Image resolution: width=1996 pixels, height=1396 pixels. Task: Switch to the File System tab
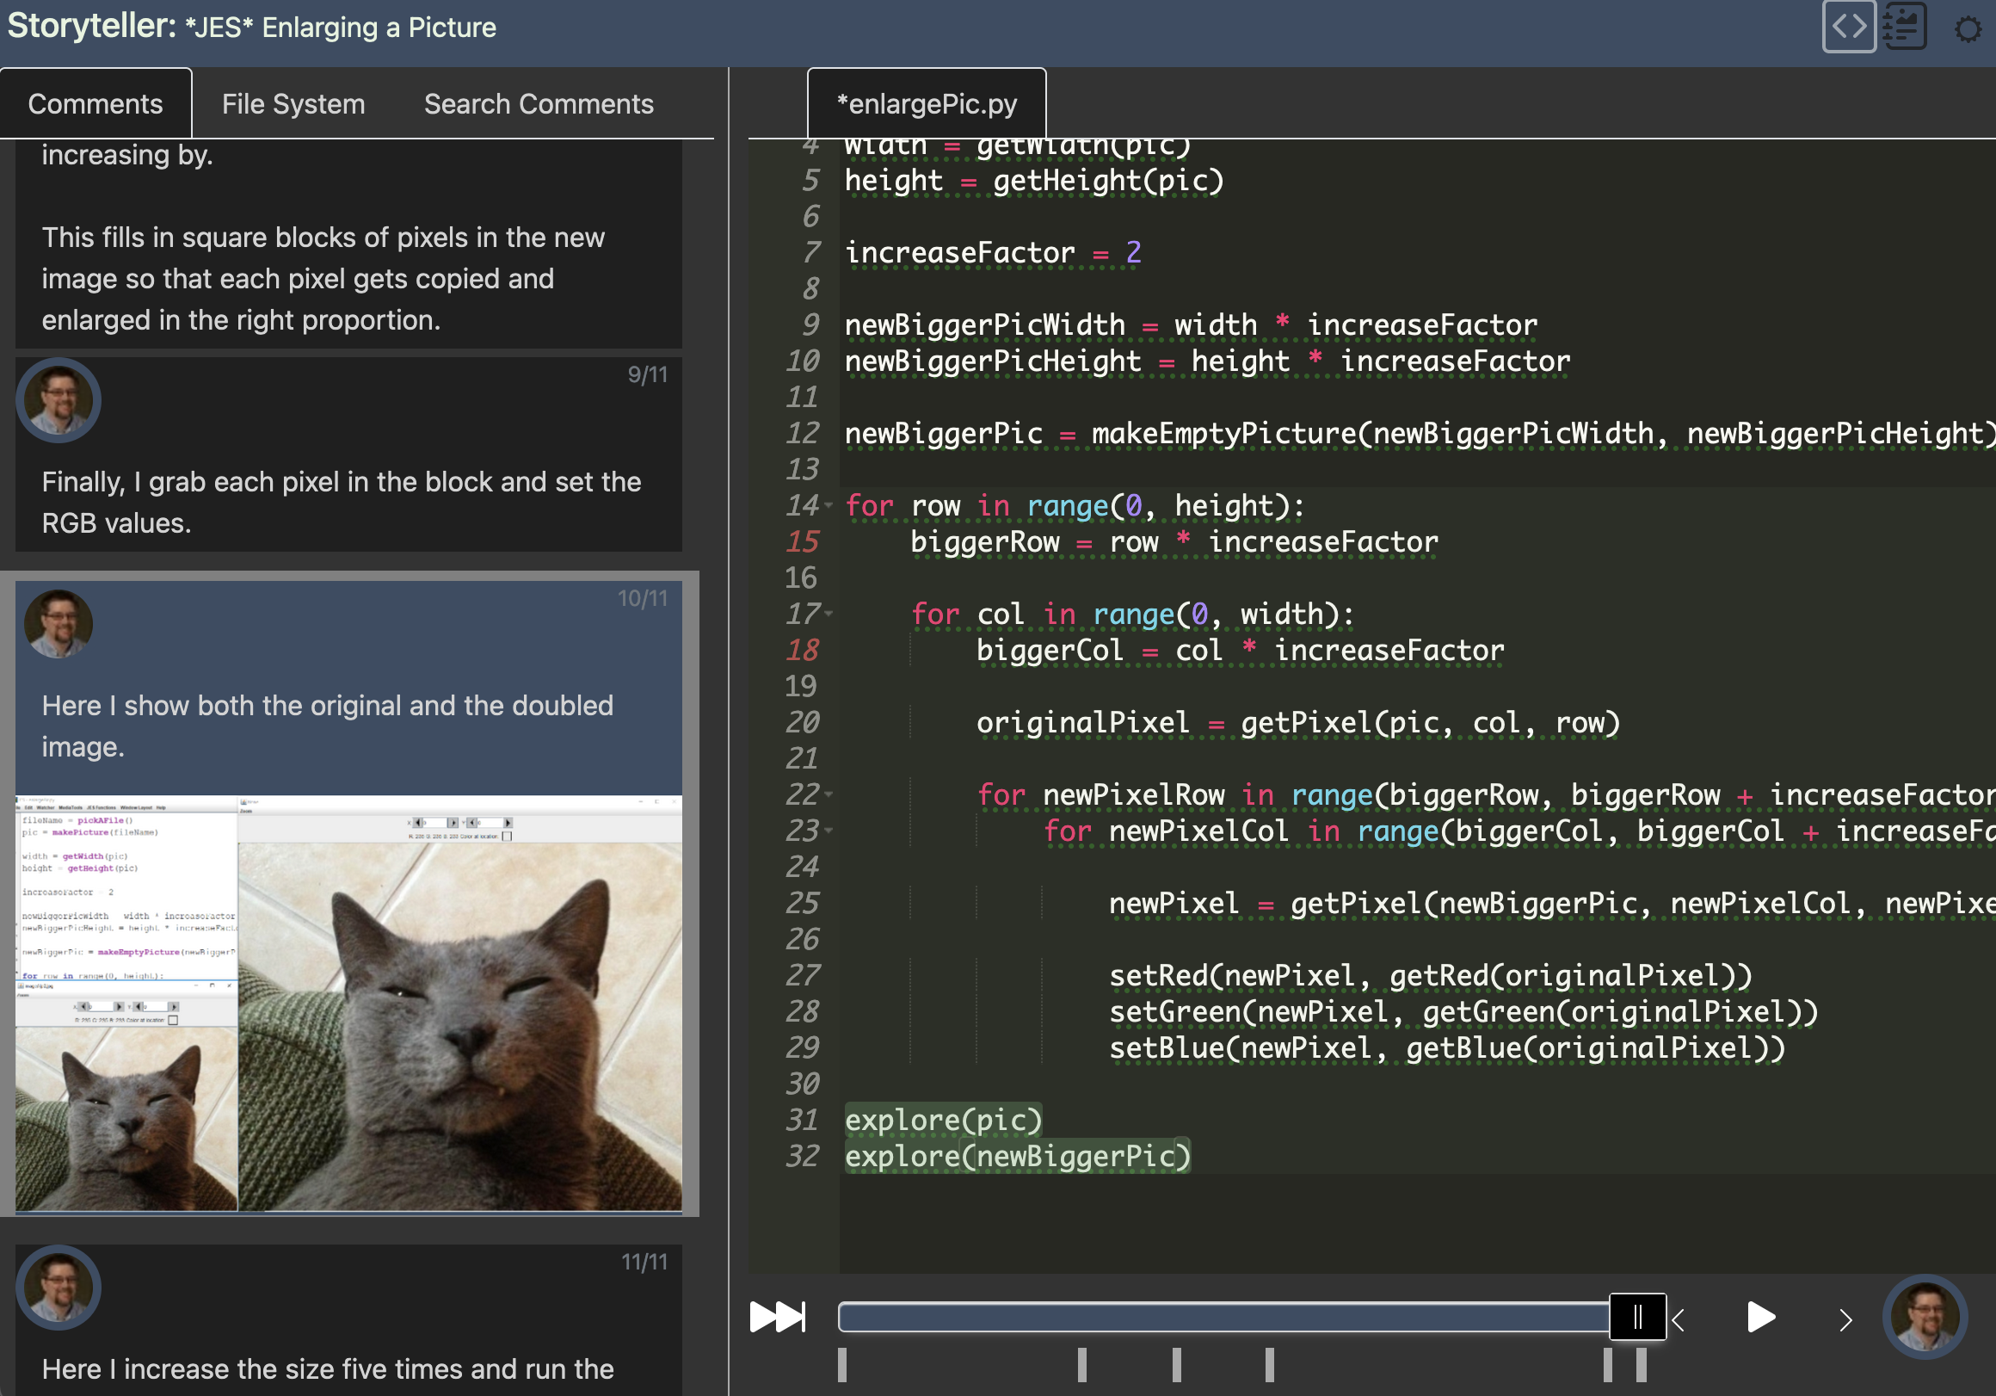[x=293, y=103]
